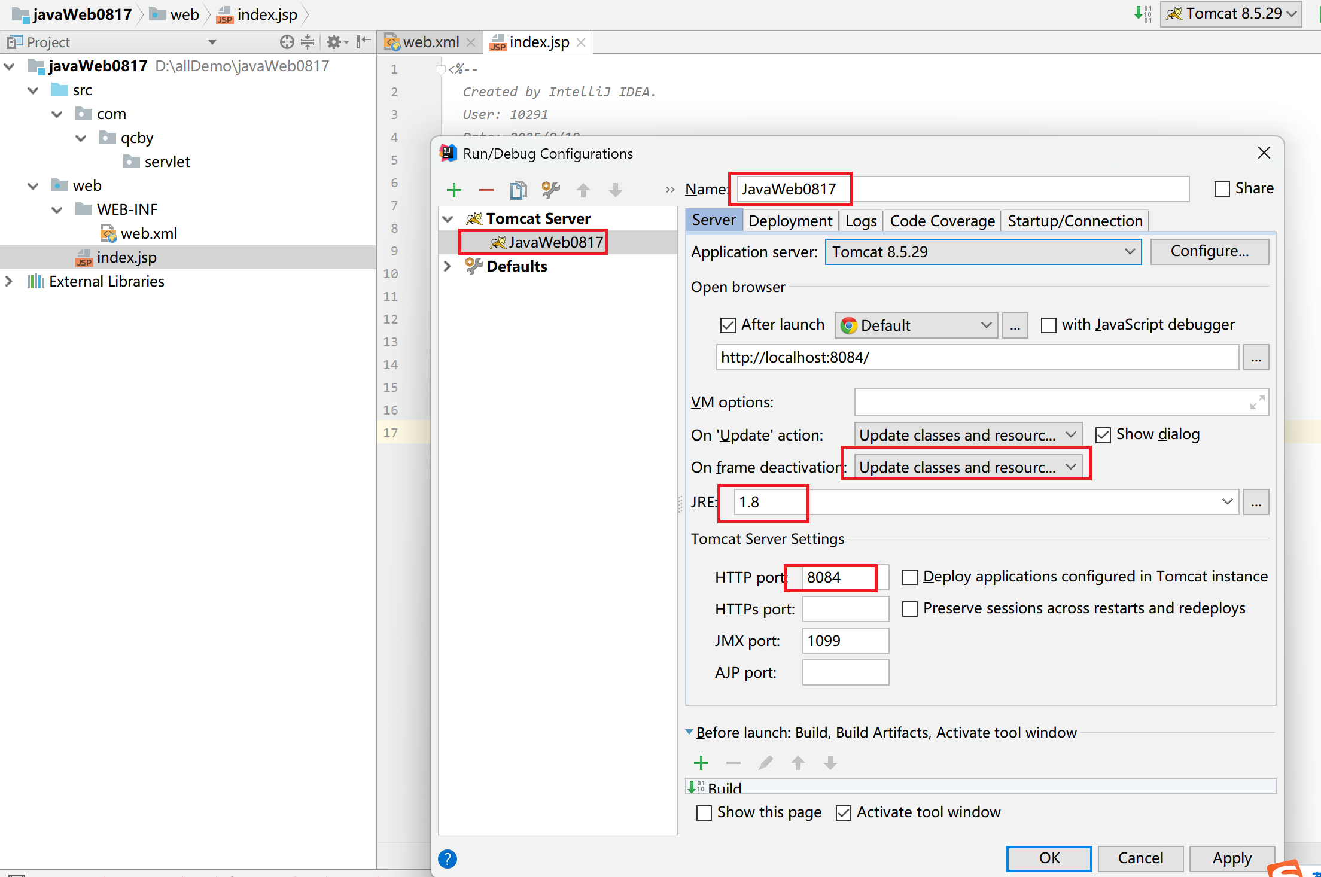Switch to Code Coverage tab
1321x877 pixels.
tap(942, 221)
